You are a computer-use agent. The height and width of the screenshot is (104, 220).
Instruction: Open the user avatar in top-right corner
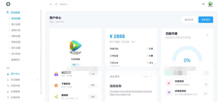(211, 4)
